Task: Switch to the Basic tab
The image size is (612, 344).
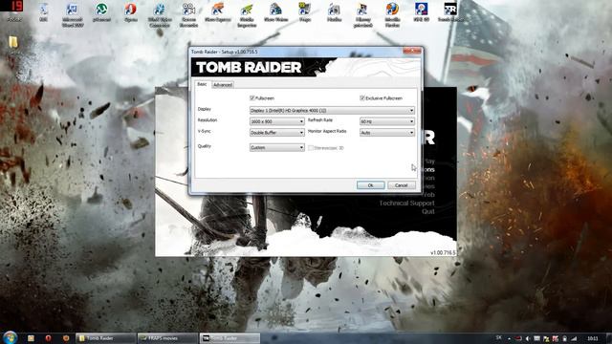Action: pos(202,84)
